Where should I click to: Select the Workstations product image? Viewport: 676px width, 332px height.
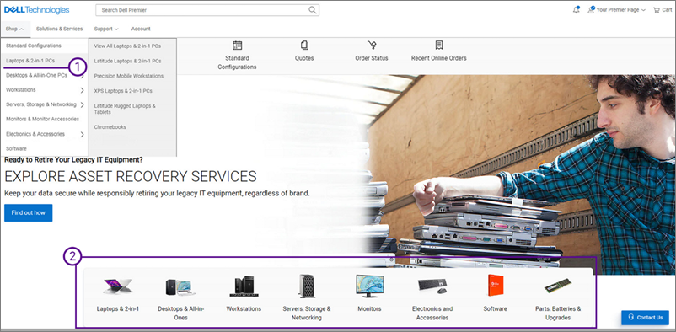click(x=244, y=286)
